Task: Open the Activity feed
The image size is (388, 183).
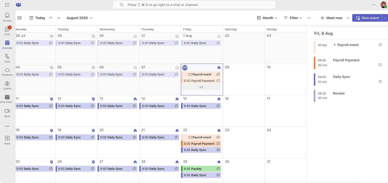Action: (x=7, y=17)
